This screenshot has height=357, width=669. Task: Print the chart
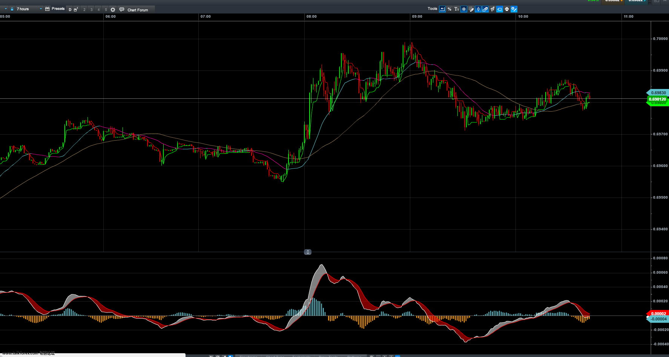click(x=507, y=9)
